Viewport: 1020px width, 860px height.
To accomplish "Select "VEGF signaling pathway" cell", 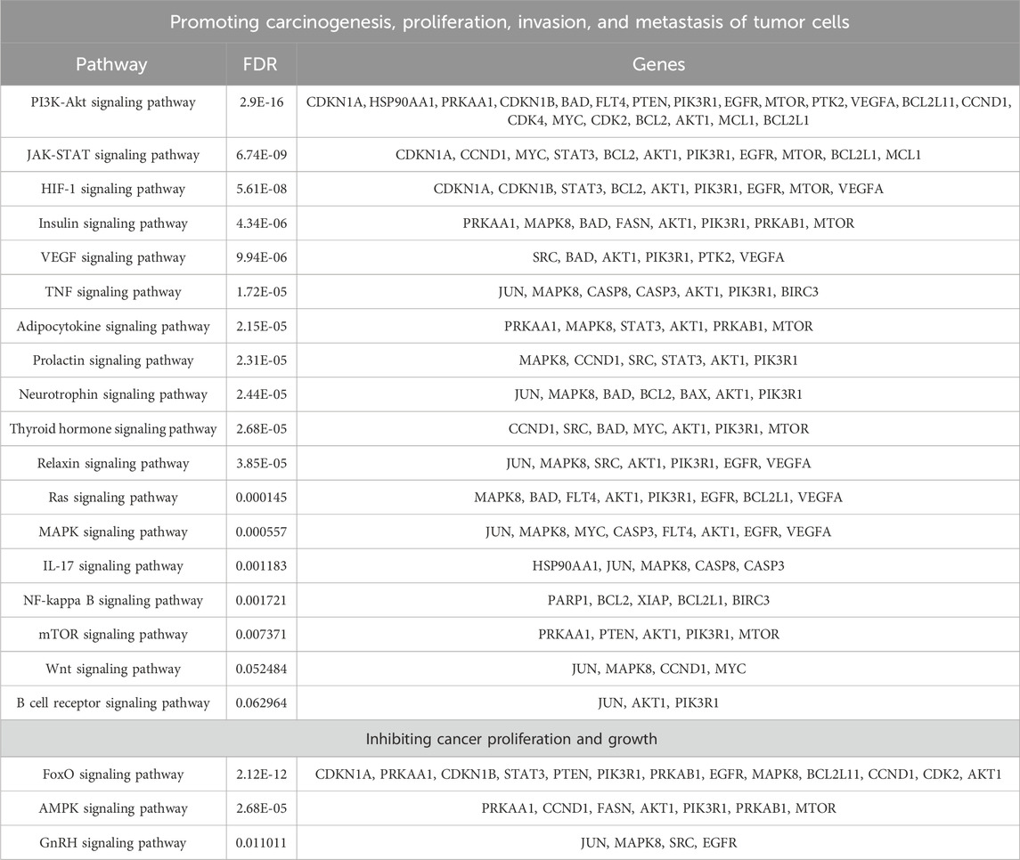I will pyautogui.click(x=113, y=257).
